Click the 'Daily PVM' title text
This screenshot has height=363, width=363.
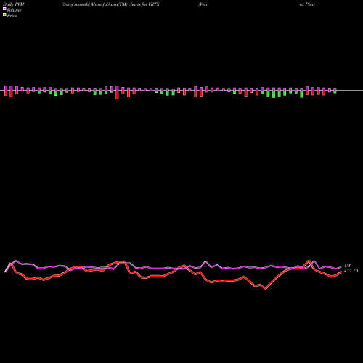13,4
